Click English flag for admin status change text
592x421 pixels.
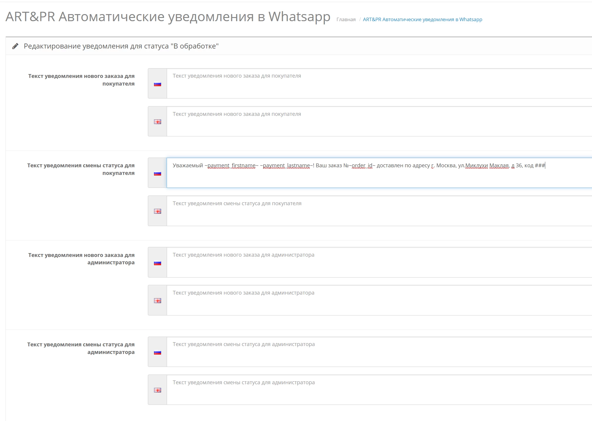pos(158,390)
